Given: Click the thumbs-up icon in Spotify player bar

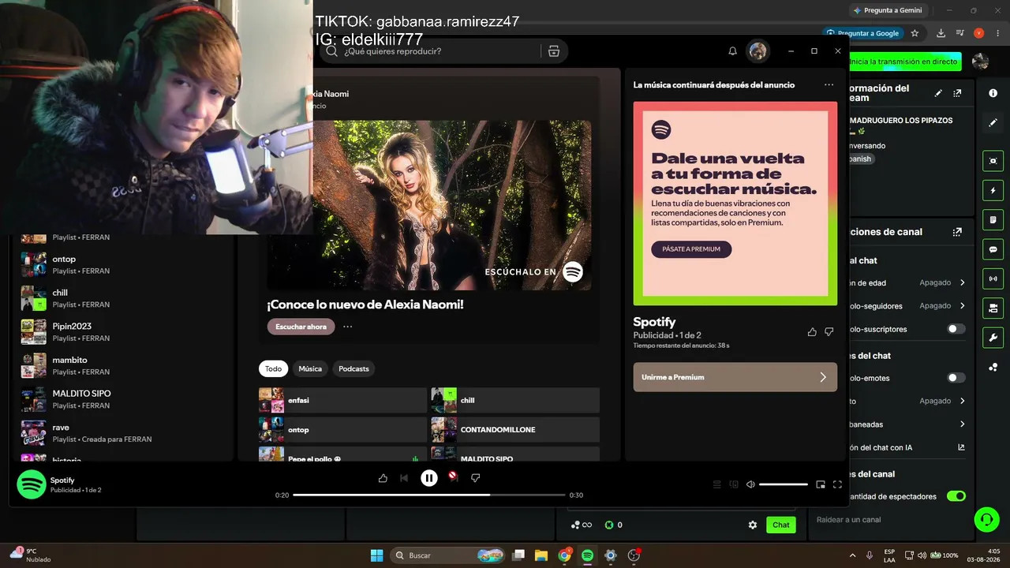Looking at the screenshot, I should (383, 478).
